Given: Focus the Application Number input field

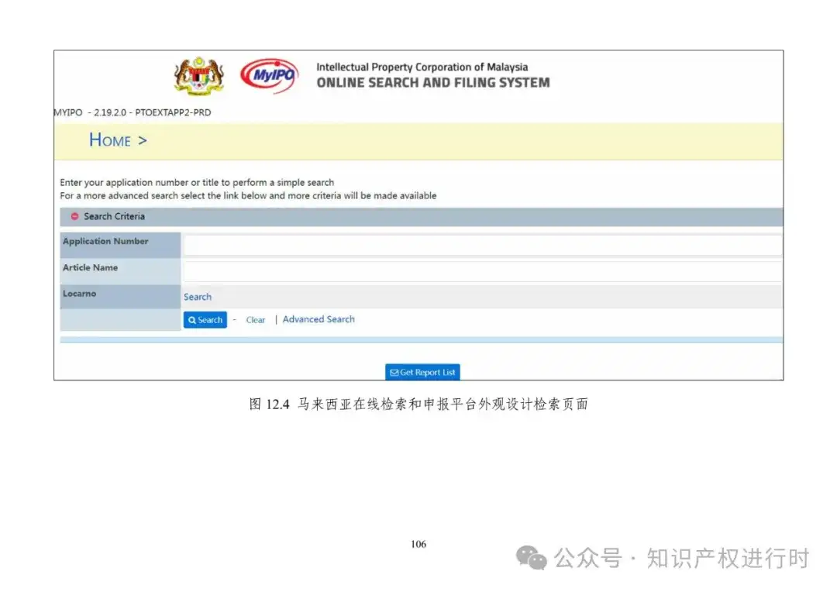Looking at the screenshot, I should click(x=483, y=245).
